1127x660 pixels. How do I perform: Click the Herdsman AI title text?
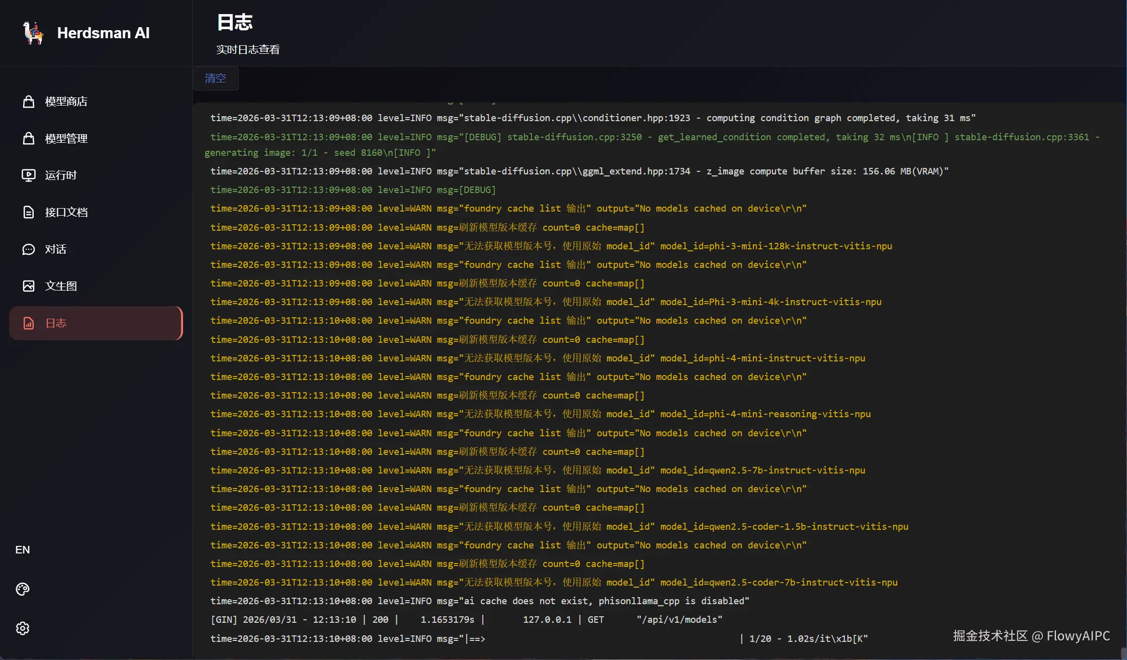tap(103, 33)
